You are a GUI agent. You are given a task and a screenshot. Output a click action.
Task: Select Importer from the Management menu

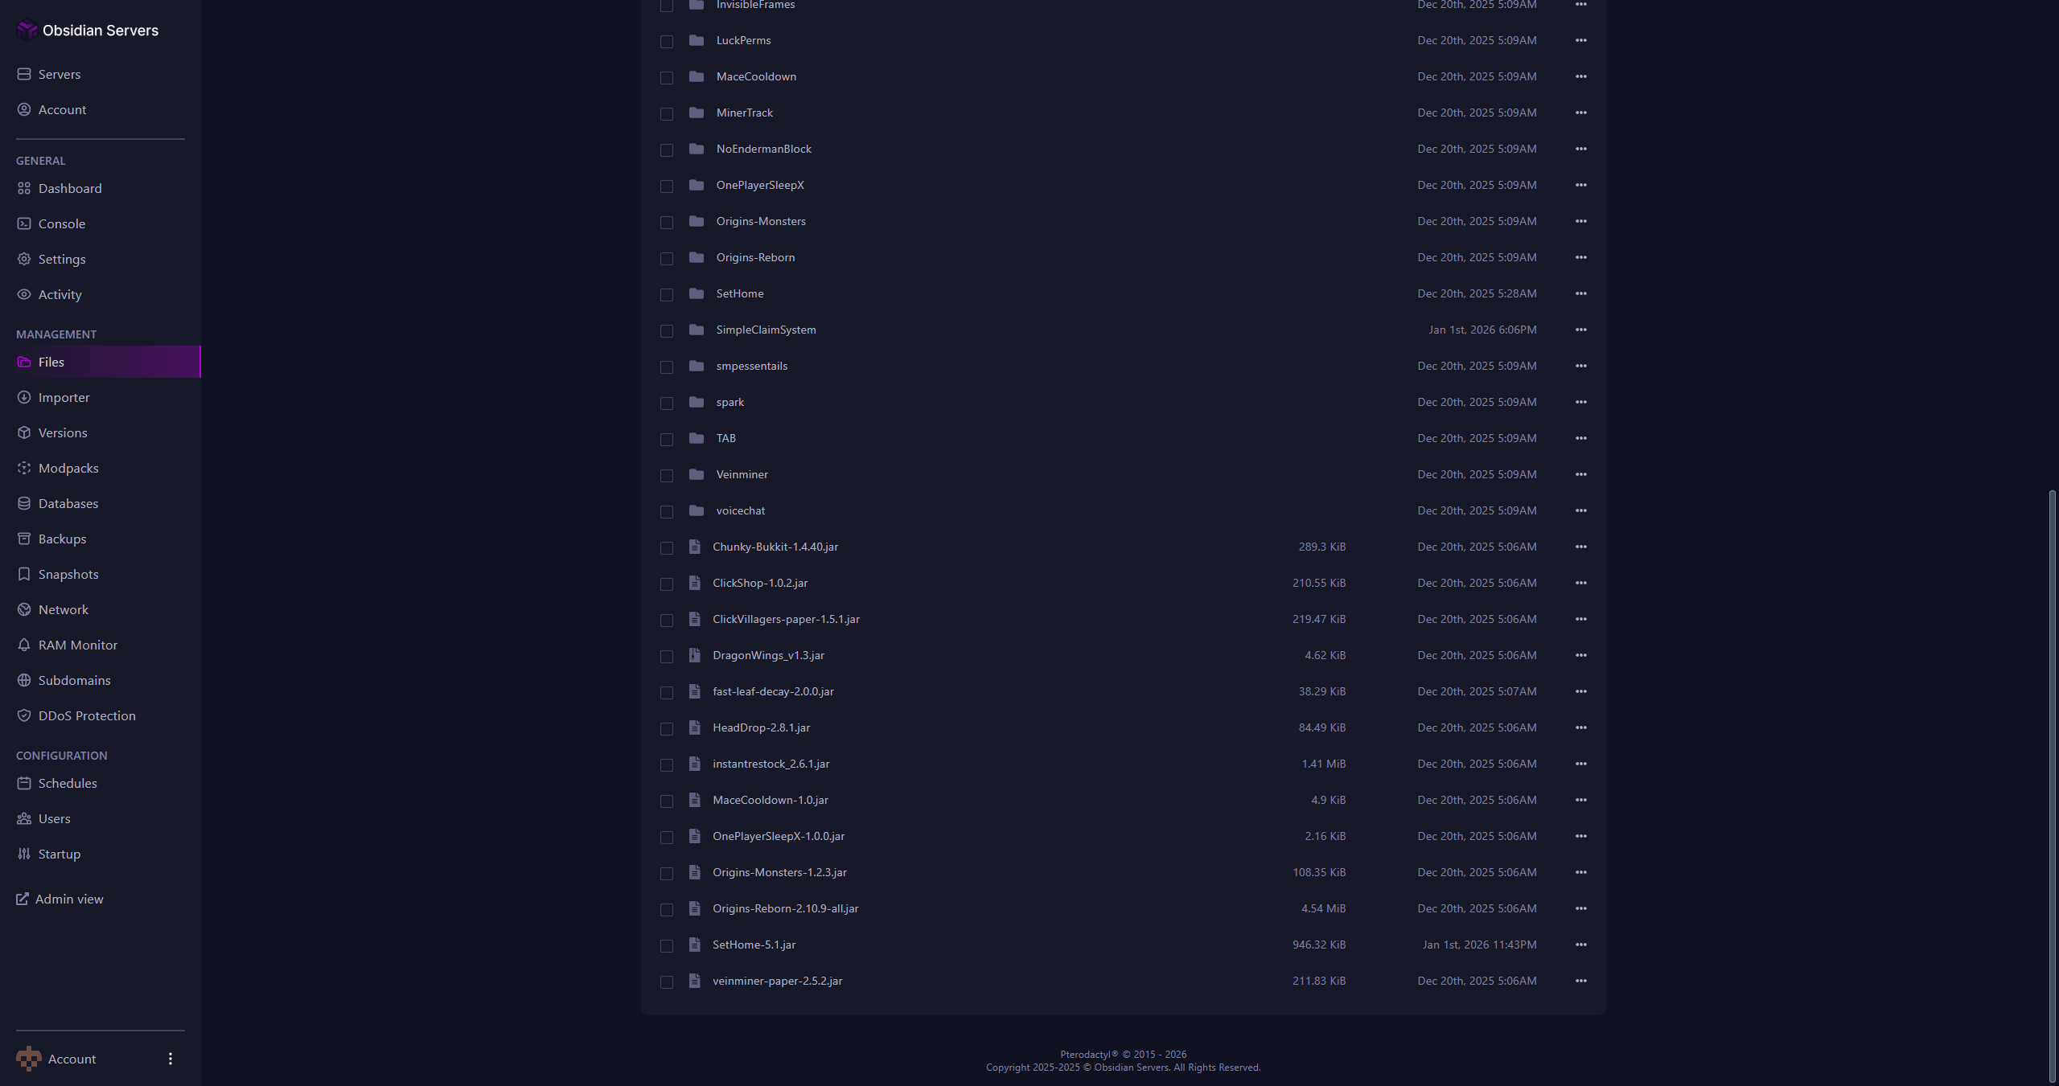click(x=64, y=397)
